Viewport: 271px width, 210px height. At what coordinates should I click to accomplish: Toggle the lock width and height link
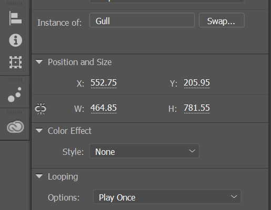click(41, 109)
